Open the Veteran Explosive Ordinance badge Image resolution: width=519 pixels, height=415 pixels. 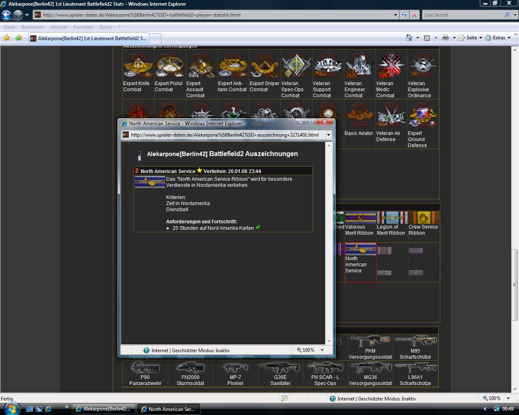tap(423, 66)
